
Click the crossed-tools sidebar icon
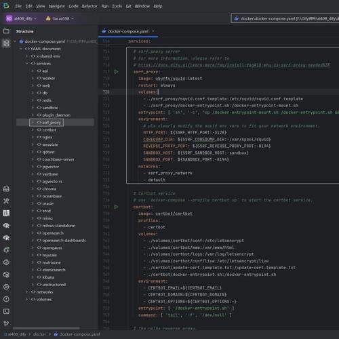tap(6, 201)
